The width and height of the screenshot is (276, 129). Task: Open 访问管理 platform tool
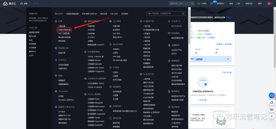point(32,48)
